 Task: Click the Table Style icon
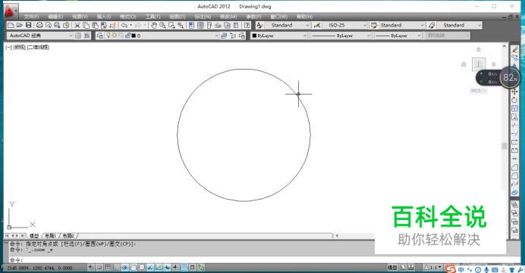click(x=374, y=25)
